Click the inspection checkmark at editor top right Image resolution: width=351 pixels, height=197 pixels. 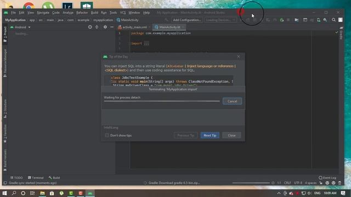pyautogui.click(x=336, y=32)
